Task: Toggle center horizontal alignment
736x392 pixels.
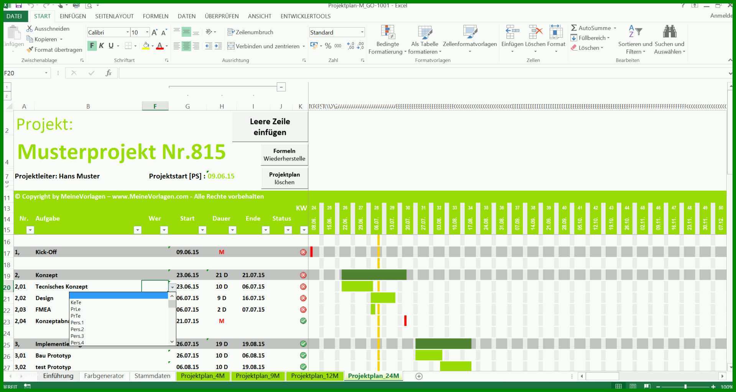Action: 186,46
